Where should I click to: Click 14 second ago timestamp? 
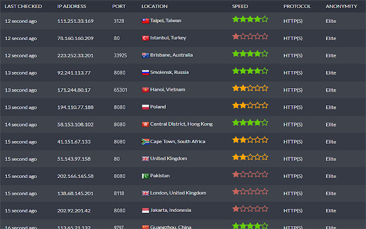tap(21, 125)
